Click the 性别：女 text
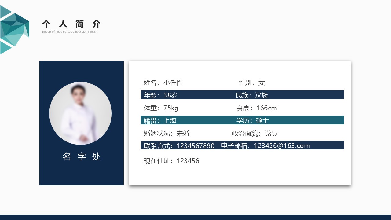This screenshot has height=220, width=391. point(252,82)
